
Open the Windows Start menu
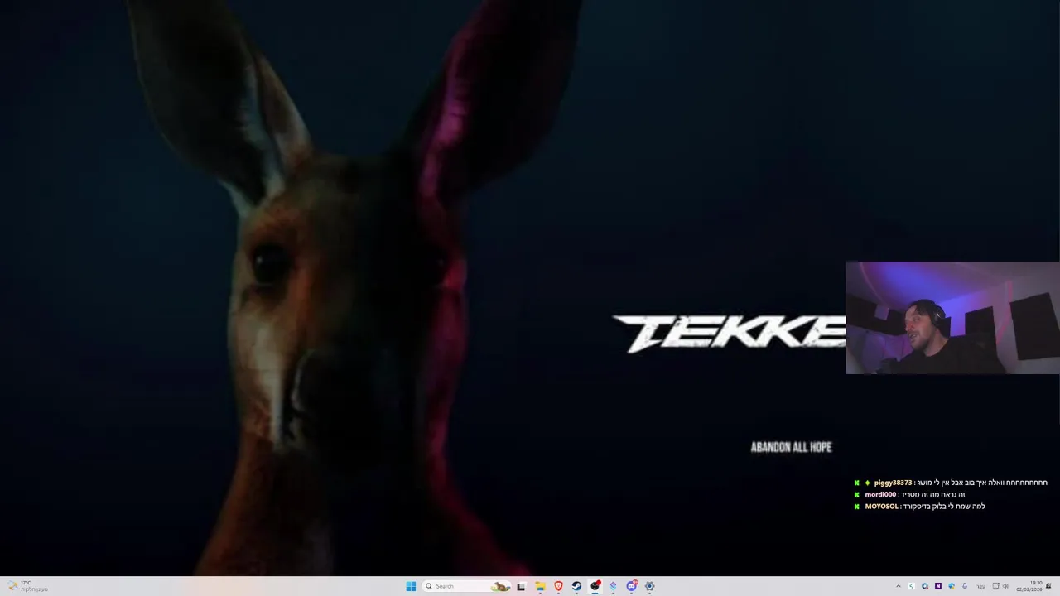coord(411,586)
